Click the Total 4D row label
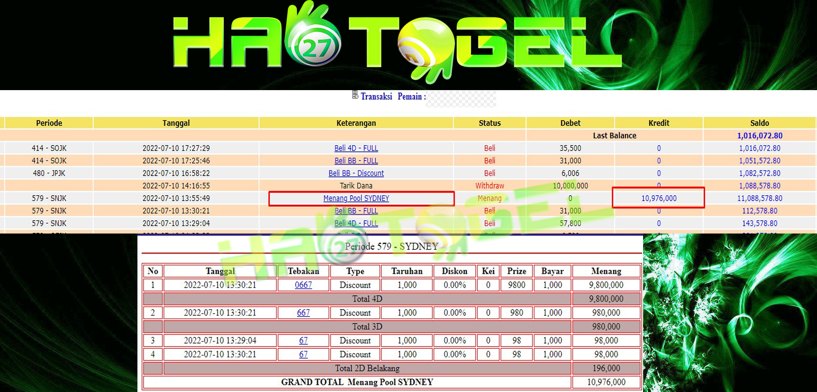817x392 pixels. 367,299
